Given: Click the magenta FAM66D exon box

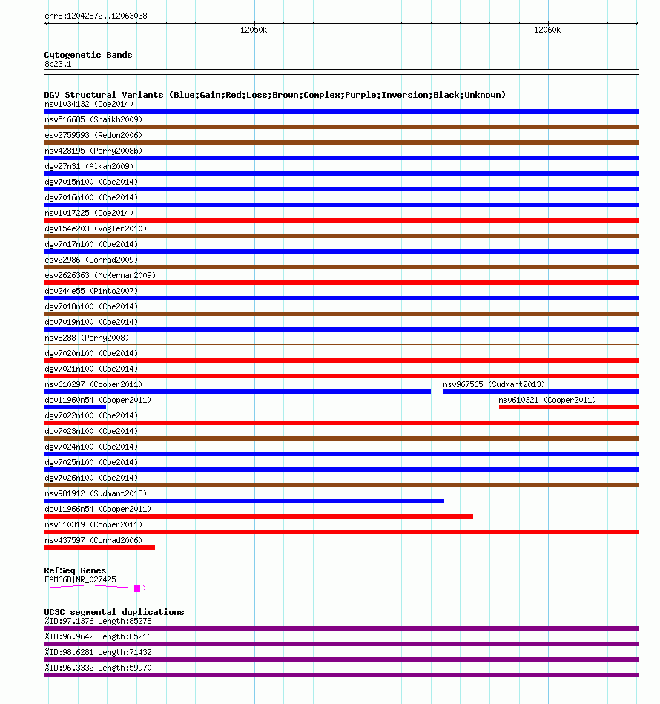Looking at the screenshot, I should 137,588.
